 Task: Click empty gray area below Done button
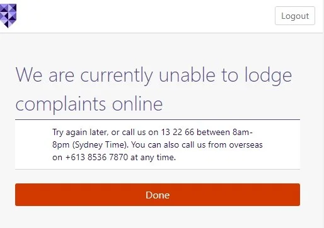tap(158, 217)
